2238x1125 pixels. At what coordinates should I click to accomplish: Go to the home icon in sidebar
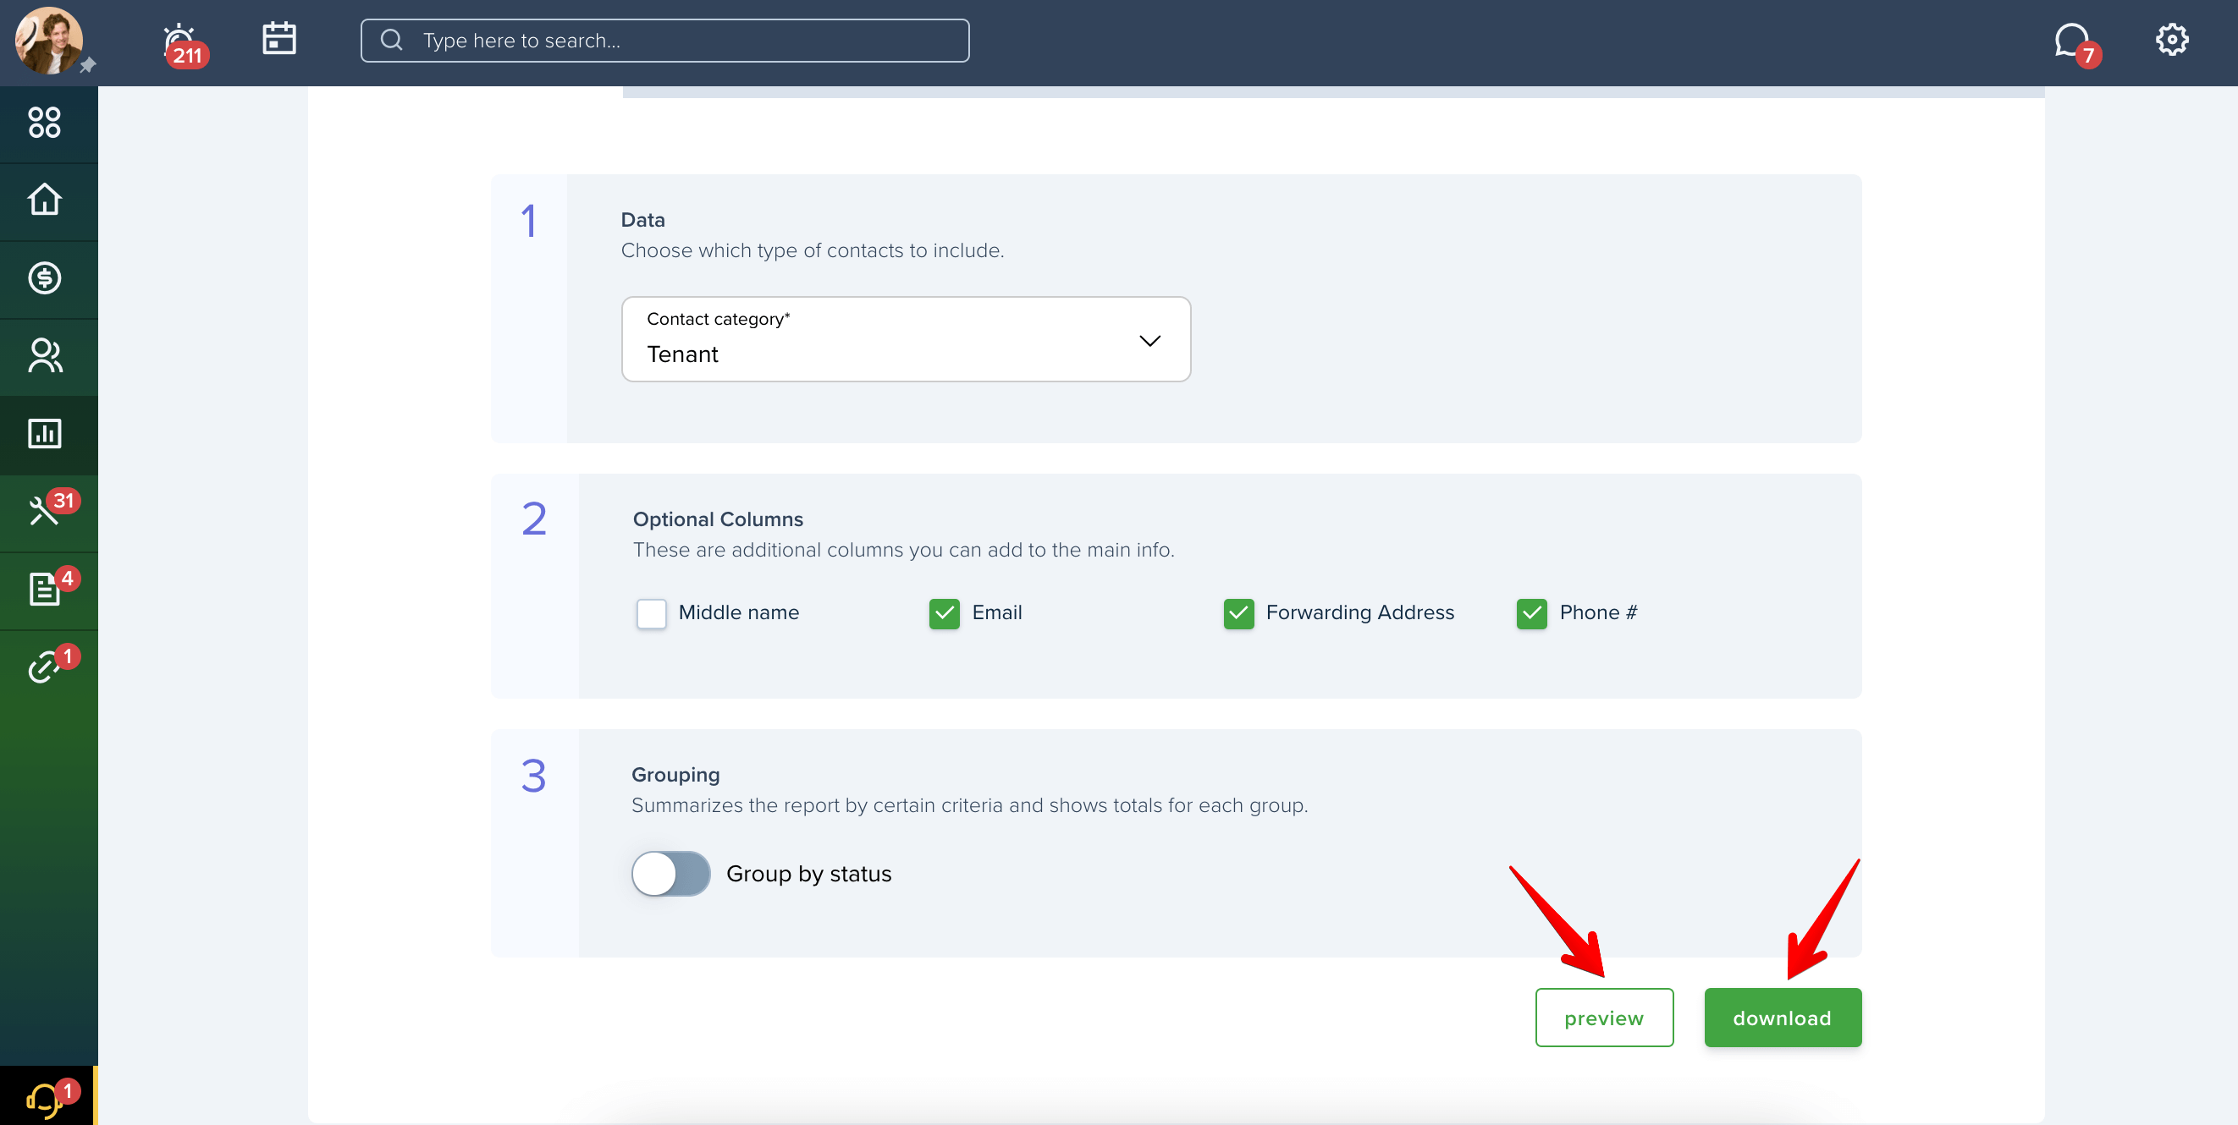pyautogui.click(x=44, y=200)
